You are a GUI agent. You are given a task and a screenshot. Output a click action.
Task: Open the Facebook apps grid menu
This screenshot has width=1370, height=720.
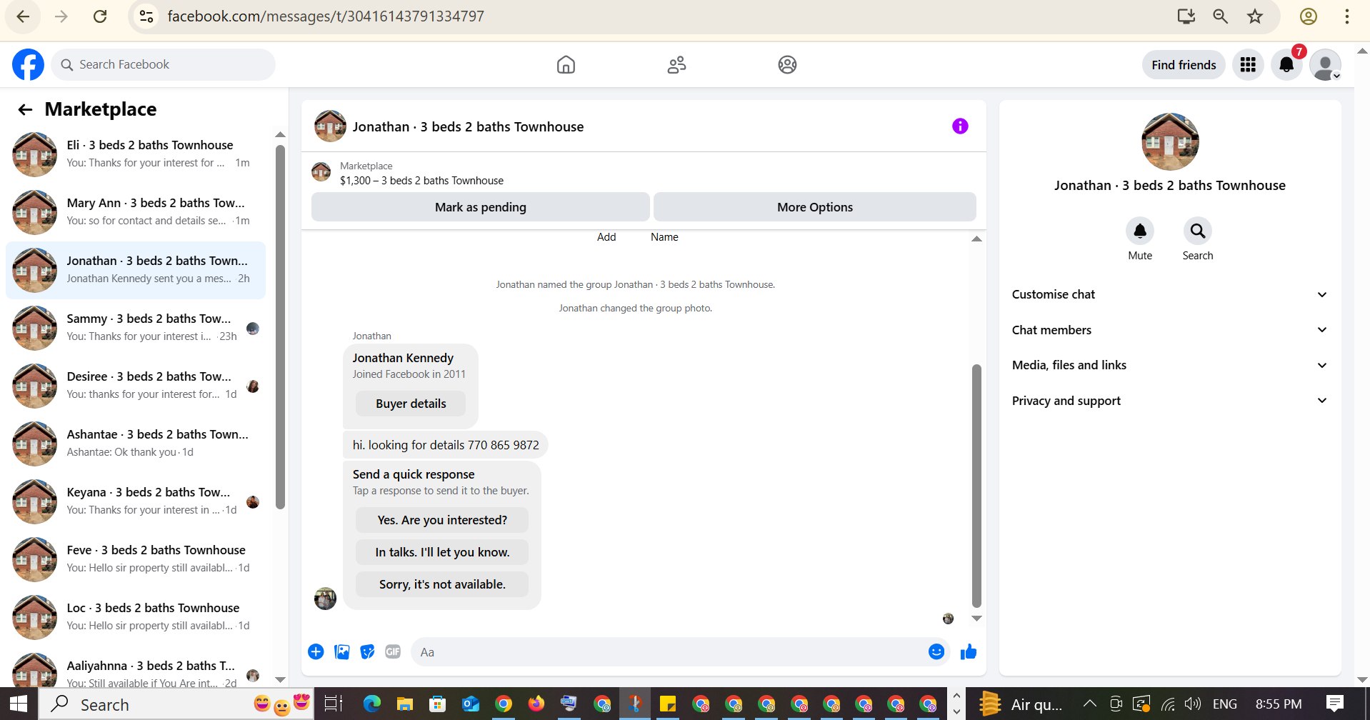pyautogui.click(x=1248, y=65)
